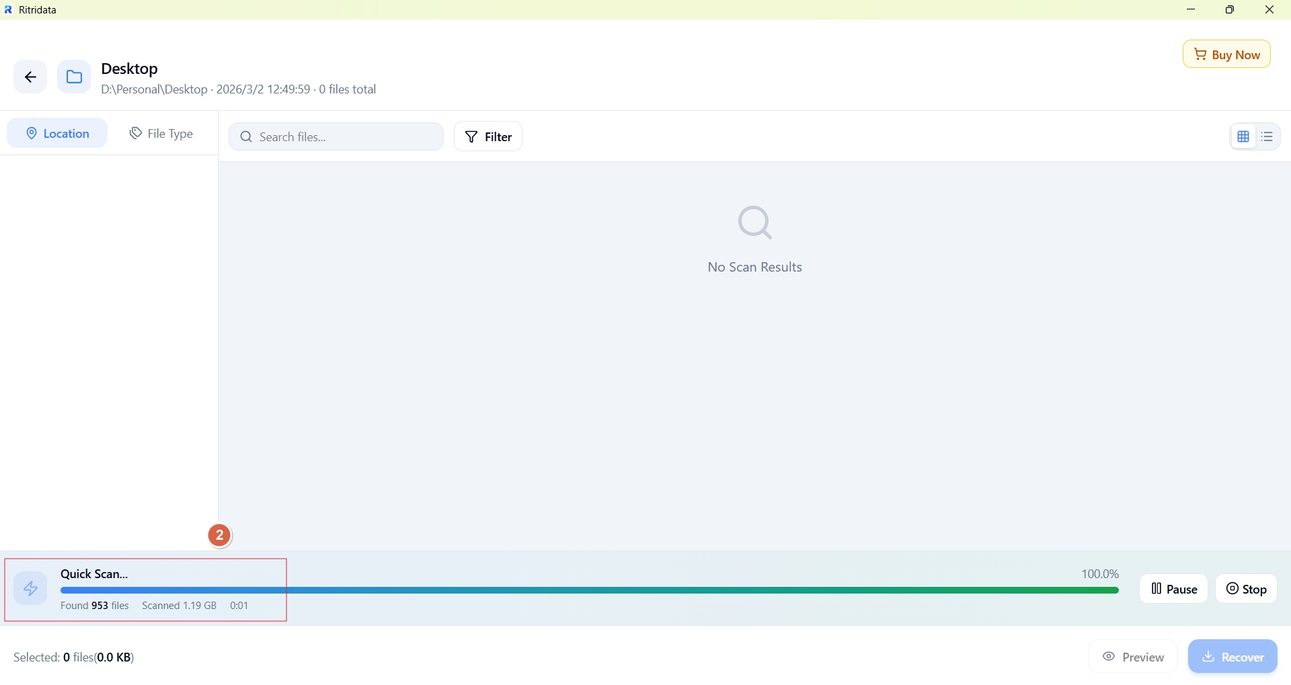The image size is (1291, 685).
Task: Preview the selected file
Action: (1133, 657)
